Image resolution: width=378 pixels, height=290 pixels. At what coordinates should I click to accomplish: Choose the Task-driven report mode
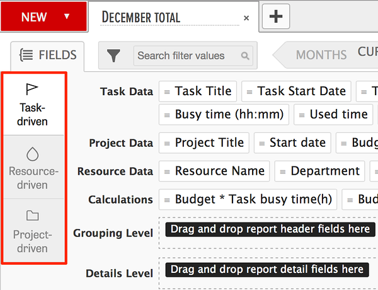point(34,104)
